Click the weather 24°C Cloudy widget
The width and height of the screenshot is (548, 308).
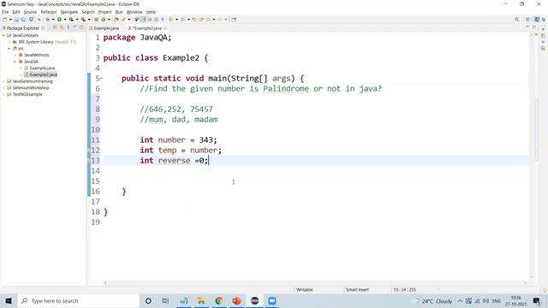point(432,301)
